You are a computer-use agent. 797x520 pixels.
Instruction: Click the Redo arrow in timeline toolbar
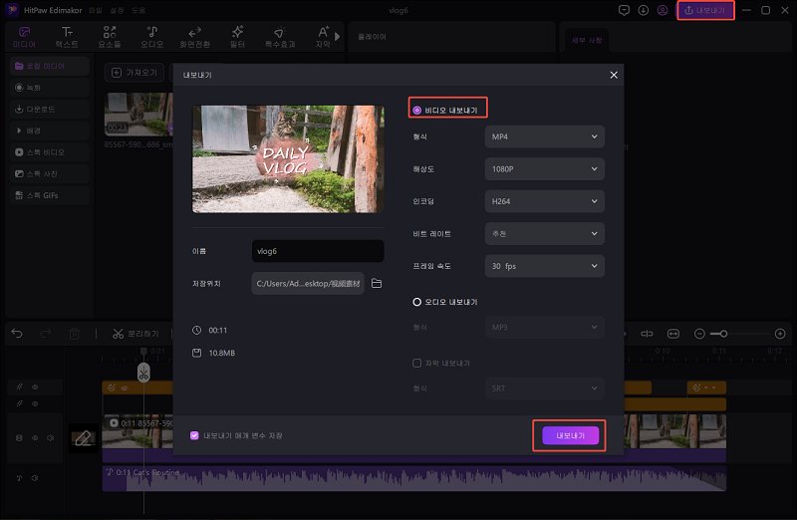46,334
